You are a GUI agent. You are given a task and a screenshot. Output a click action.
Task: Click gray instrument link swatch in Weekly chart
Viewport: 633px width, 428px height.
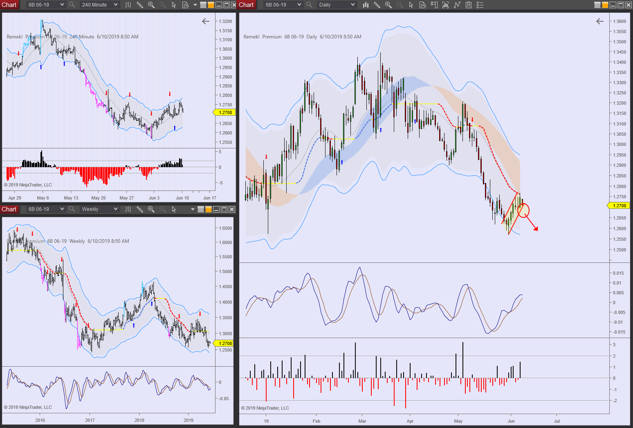point(201,209)
